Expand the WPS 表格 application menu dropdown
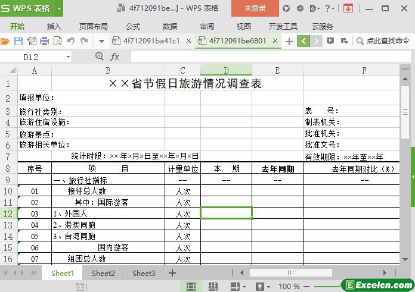Viewport: 415px width, 292px height. click(59, 8)
